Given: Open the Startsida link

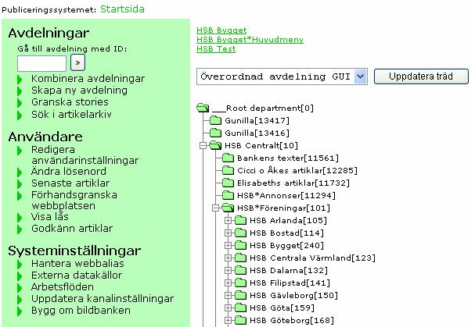Looking at the screenshot, I should [x=122, y=9].
